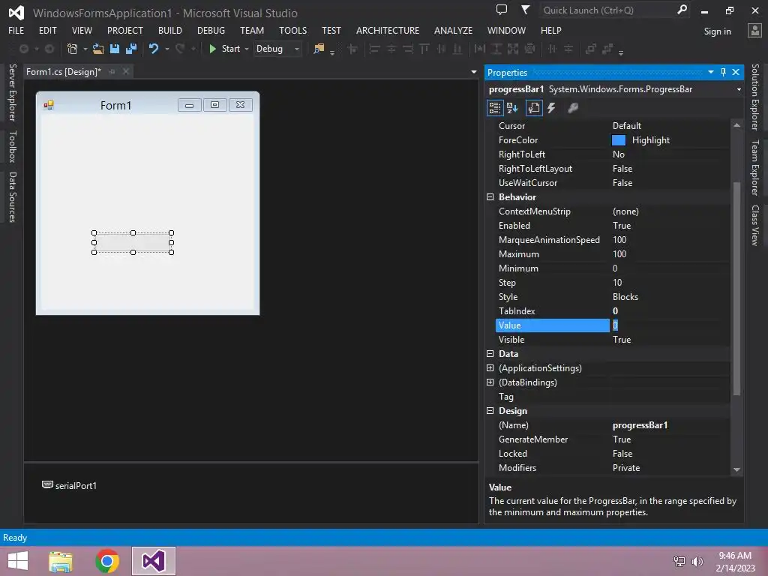The width and height of the screenshot is (768, 576).
Task: Open the EDIT menu
Action: (x=47, y=30)
